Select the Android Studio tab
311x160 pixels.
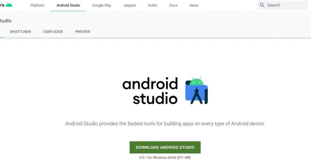(x=68, y=5)
